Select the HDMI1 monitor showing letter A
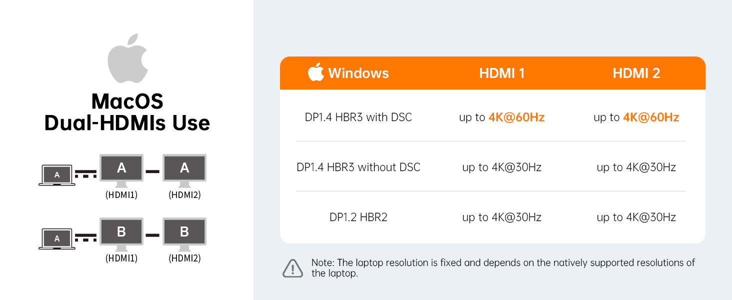732x300 pixels. [121, 168]
